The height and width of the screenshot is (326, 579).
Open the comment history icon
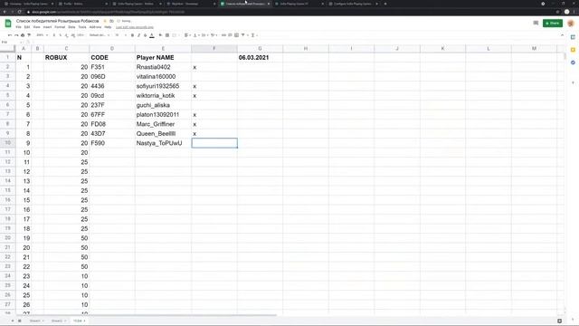tap(536, 23)
